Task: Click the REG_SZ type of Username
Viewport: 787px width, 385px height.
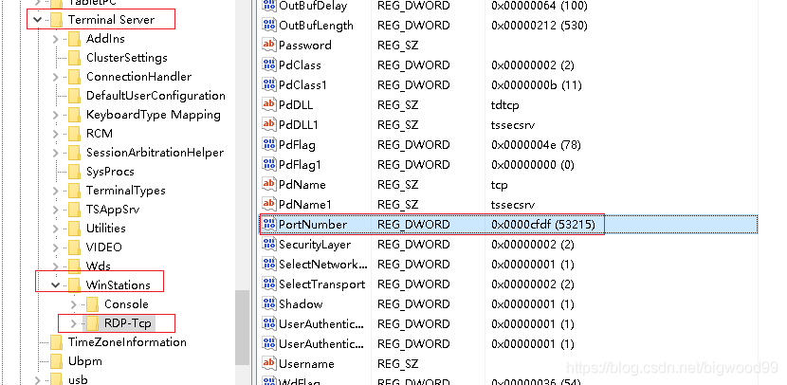Action: point(397,364)
